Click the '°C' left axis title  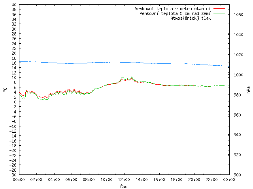(5, 90)
